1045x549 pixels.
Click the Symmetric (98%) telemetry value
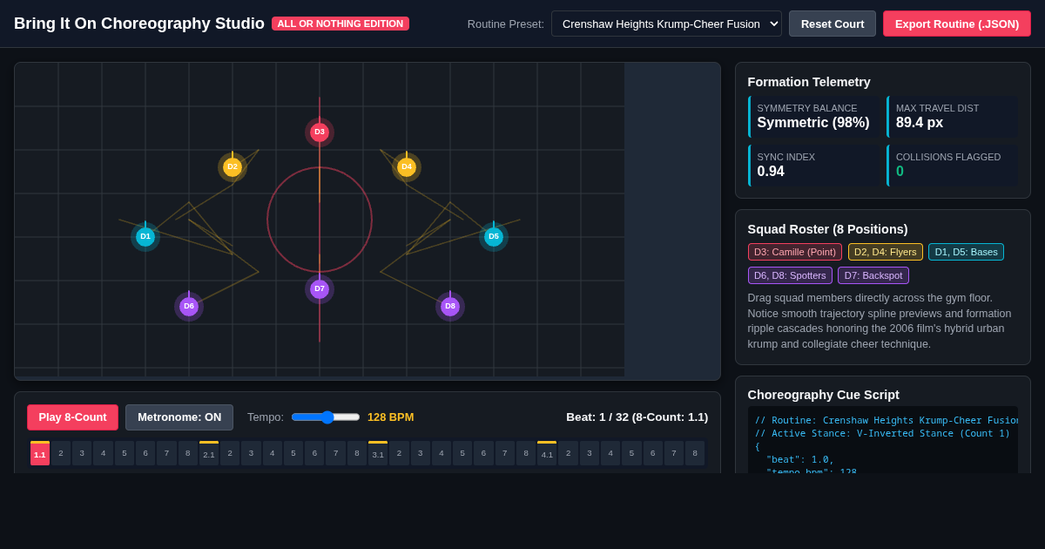click(813, 123)
